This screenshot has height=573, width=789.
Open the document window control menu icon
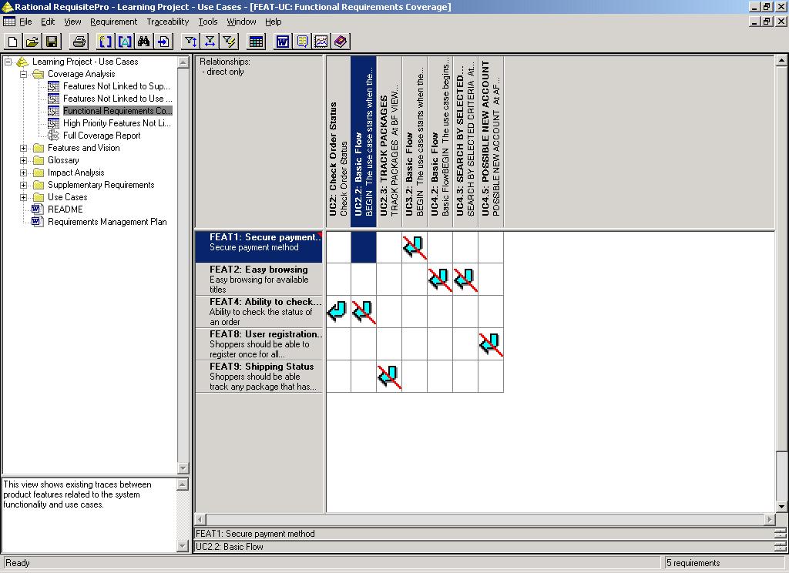point(9,22)
